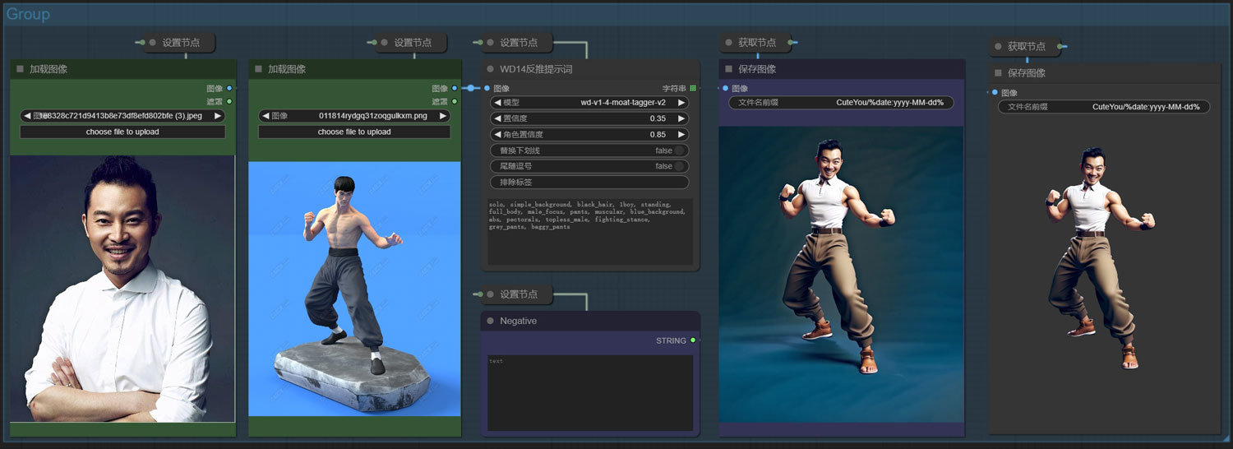1233x449 pixels.
Task: Click right arrow on 模型 wd-v1-4-moat-tagger-v2 selector
Action: (x=681, y=103)
